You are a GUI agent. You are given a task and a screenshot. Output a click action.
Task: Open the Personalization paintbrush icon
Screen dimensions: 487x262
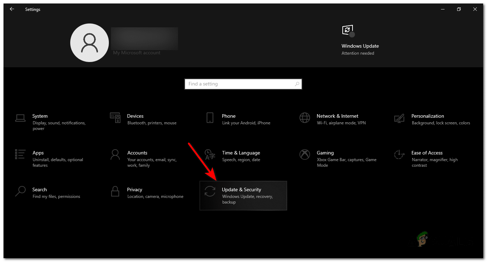pyautogui.click(x=399, y=118)
